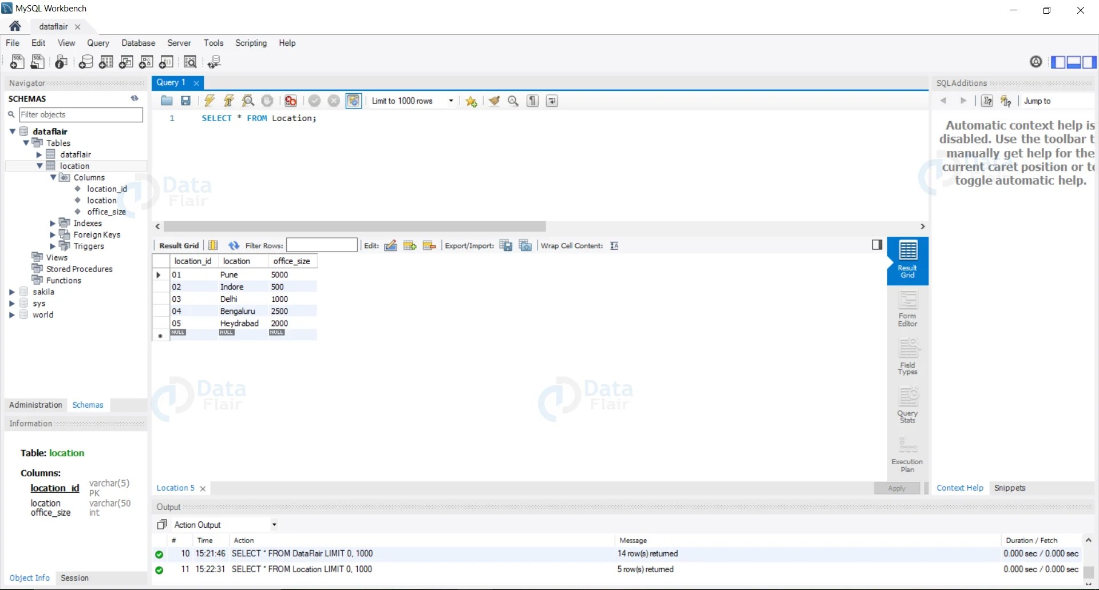
Task: Open the schema inspector from main toolbar
Action: click(x=61, y=62)
